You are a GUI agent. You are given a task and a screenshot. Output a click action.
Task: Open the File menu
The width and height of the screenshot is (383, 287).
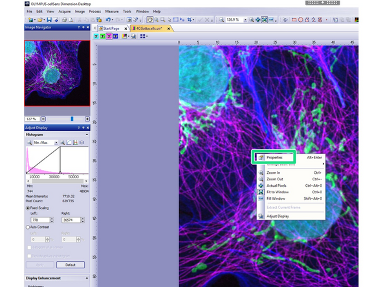click(x=29, y=12)
